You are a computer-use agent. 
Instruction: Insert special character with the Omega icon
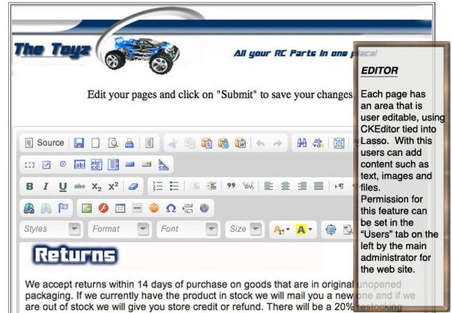click(171, 208)
